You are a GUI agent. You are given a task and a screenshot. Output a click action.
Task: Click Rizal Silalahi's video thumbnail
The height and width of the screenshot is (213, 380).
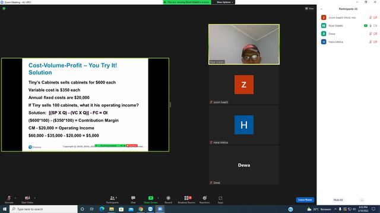point(244,44)
